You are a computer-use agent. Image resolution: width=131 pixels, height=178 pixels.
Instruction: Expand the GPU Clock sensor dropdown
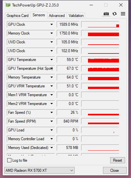[51, 24]
